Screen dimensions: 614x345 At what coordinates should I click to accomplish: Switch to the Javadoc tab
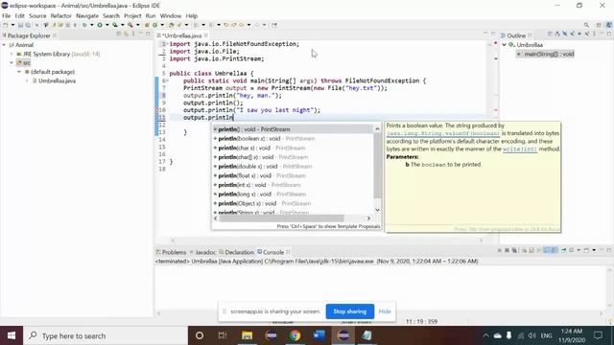point(202,252)
